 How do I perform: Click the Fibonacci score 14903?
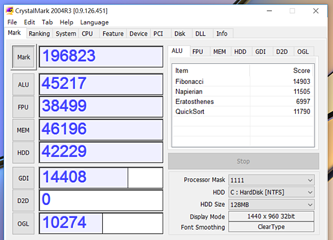click(x=301, y=82)
